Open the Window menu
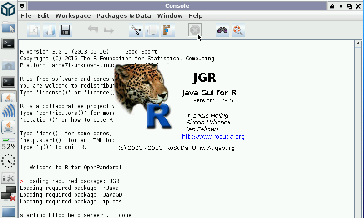Viewport: 364px width, 218px height. pyautogui.click(x=170, y=16)
